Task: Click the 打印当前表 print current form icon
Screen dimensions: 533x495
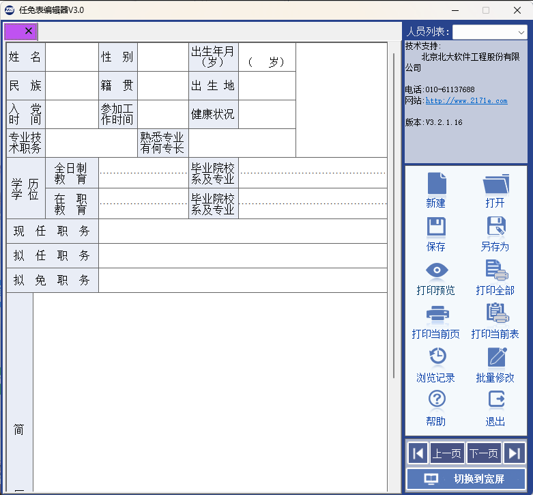Action: (498, 313)
